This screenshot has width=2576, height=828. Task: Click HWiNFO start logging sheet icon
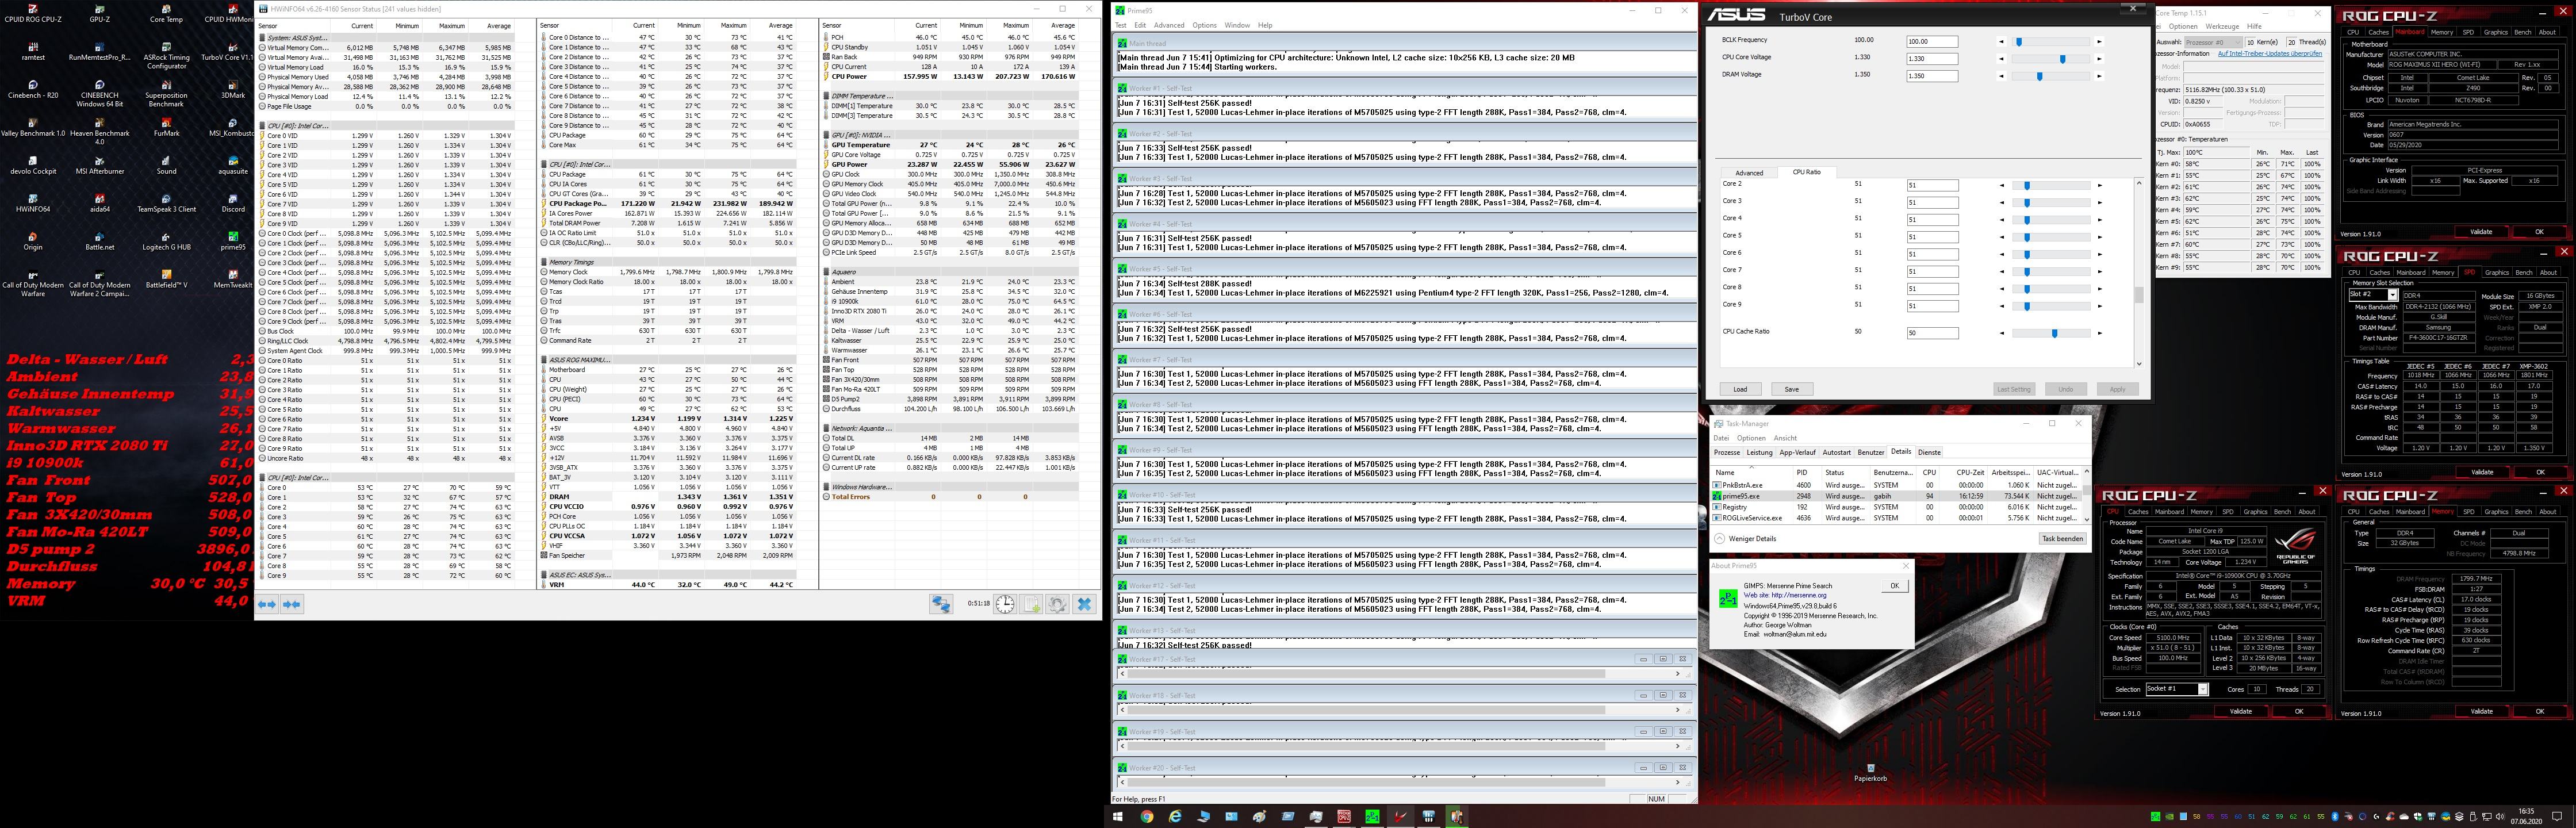1031,604
